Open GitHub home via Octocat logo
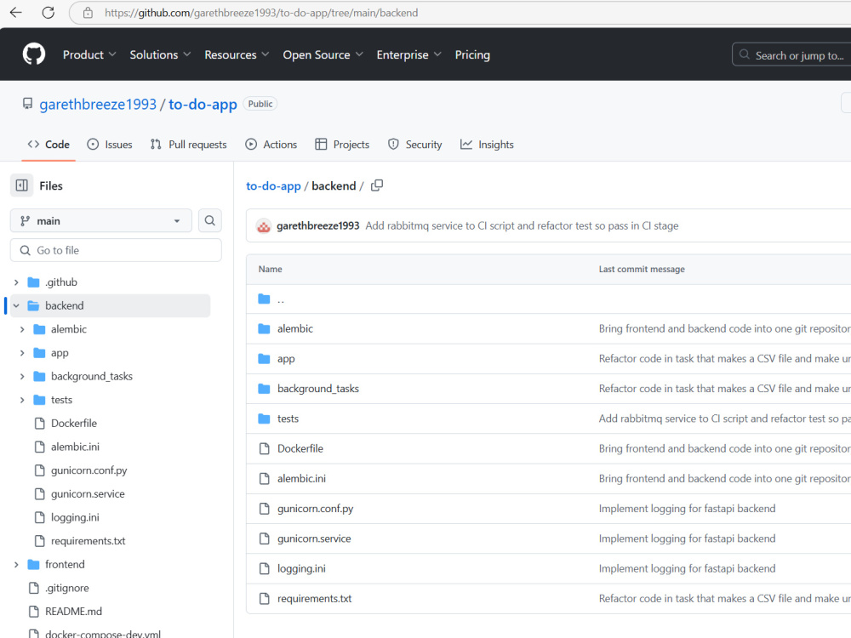The height and width of the screenshot is (638, 851). tap(34, 54)
